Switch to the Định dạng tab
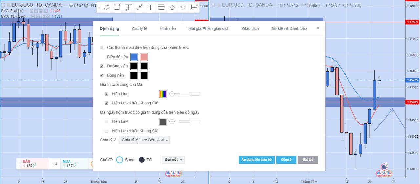The image size is (420, 184). 110,28
